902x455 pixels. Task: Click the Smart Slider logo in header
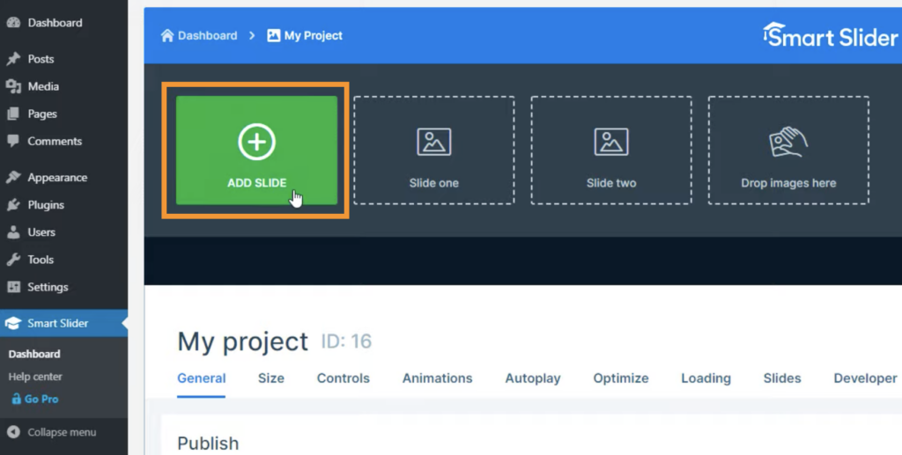coord(829,36)
